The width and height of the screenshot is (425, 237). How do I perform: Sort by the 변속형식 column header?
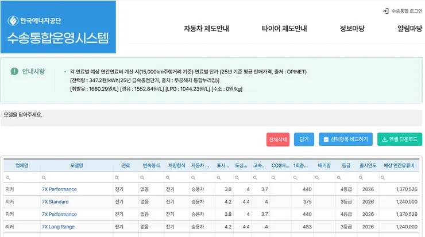(x=151, y=165)
